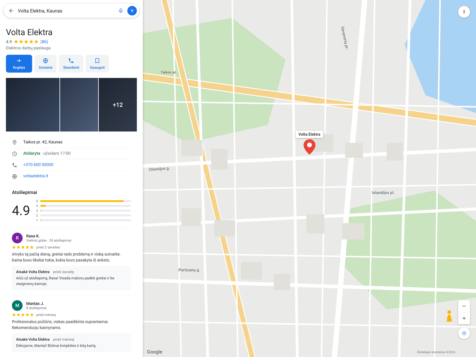Open Rasa K. profile name
The height and width of the screenshot is (357, 476).
click(x=33, y=236)
